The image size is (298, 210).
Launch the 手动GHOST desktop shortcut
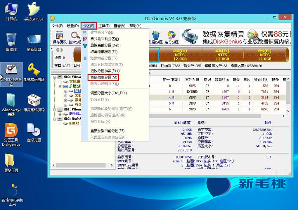(34, 12)
